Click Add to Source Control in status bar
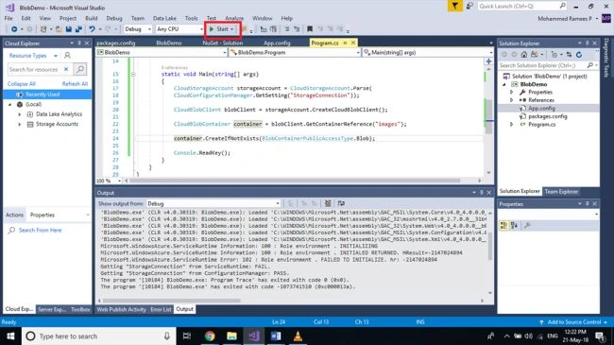 (574, 322)
